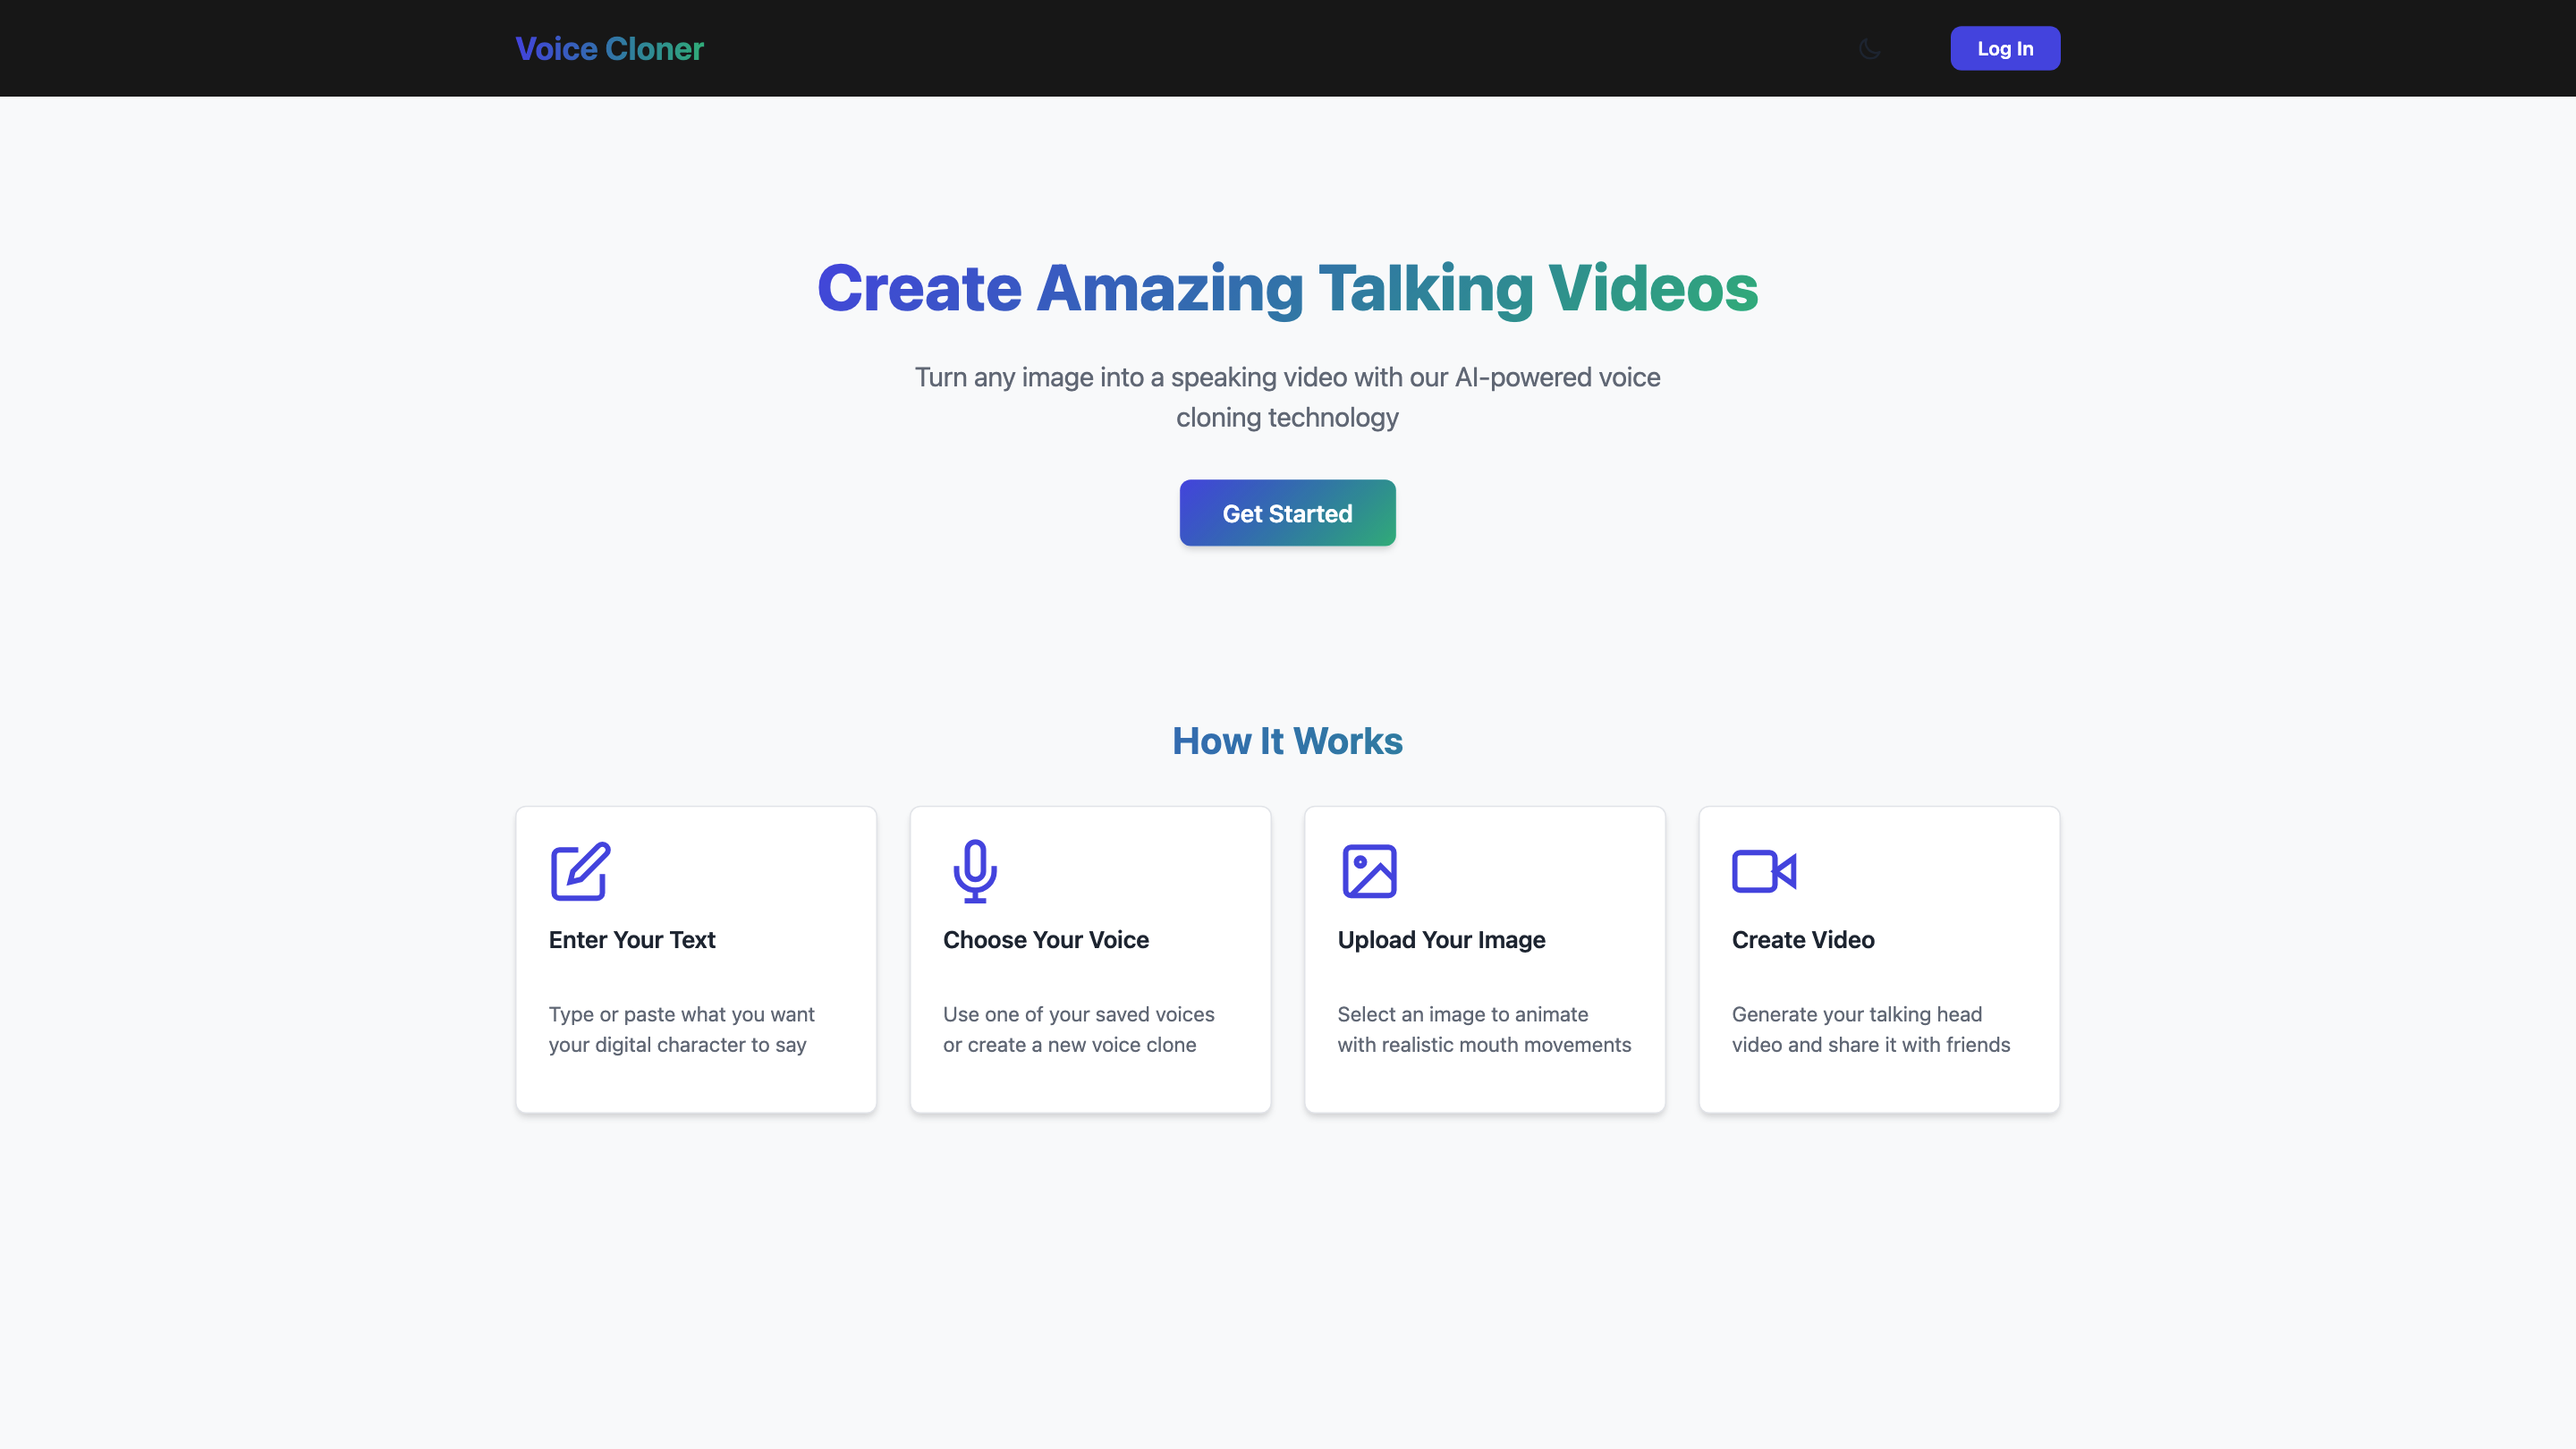Click the Log In button
Image resolution: width=2576 pixels, height=1449 pixels.
[x=2004, y=48]
